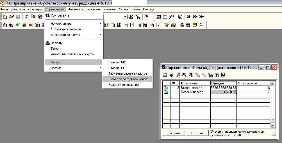Choose Ставки НДС from submenu
Viewport: 282px width, 143px height.
tap(127, 62)
